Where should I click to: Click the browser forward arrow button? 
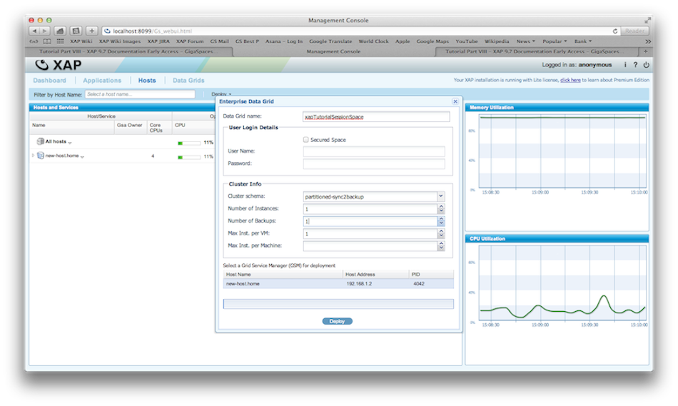[44, 31]
